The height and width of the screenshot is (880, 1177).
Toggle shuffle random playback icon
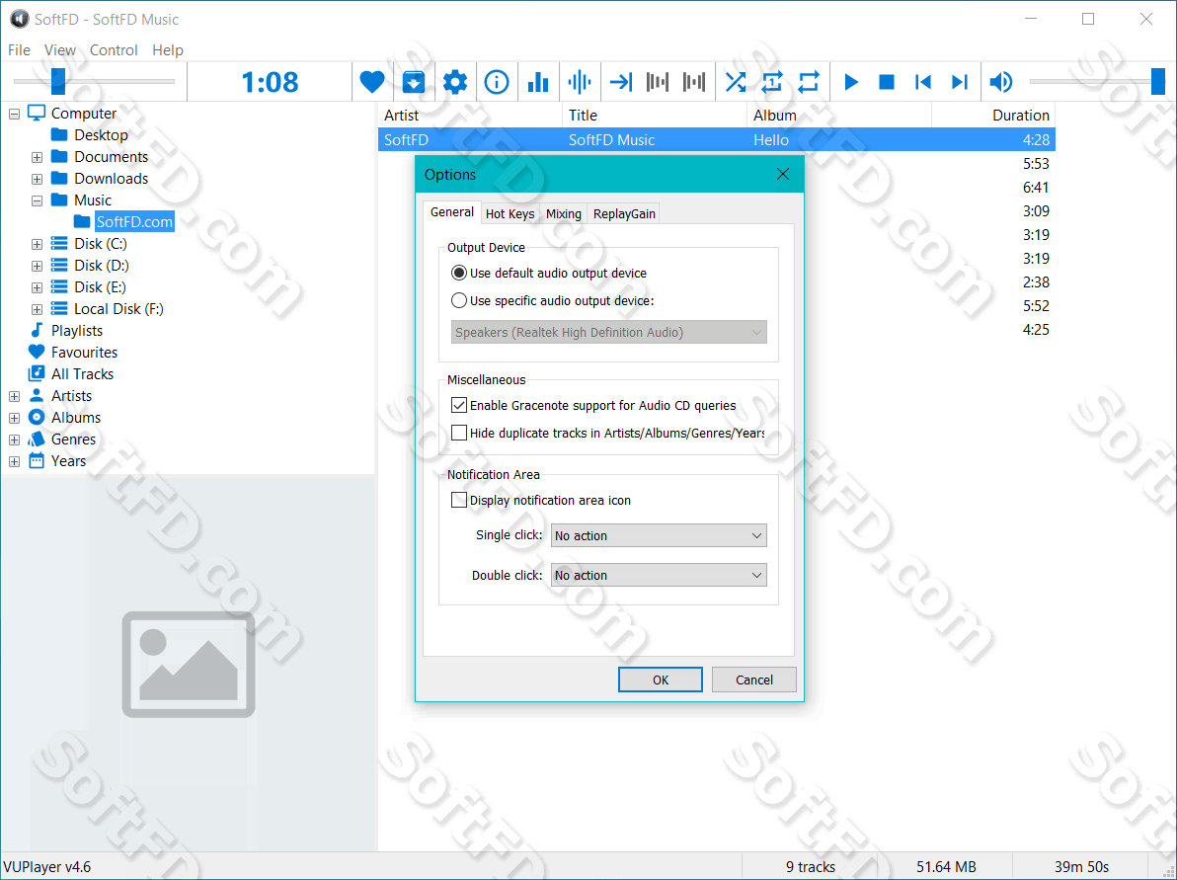pos(736,81)
